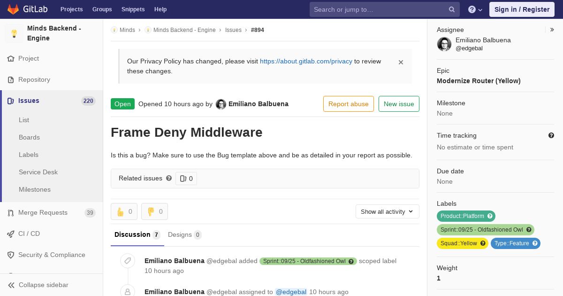563x296 pixels.
Task: Click Related issues help icon
Action: (x=169, y=179)
